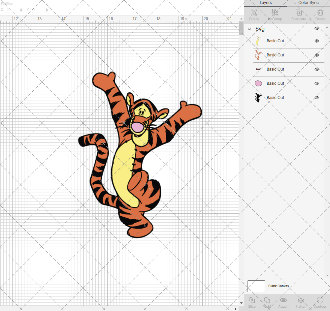The height and width of the screenshot is (311, 330).
Task: Hide the black outline Basic Cut layer
Action: click(317, 98)
